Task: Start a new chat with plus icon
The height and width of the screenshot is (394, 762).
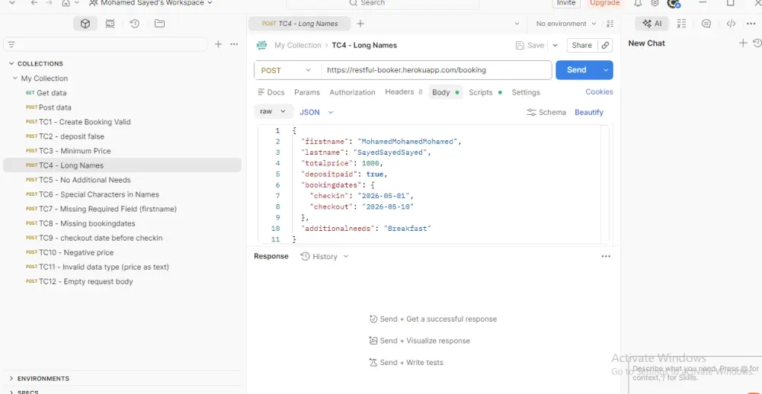Action: [742, 43]
